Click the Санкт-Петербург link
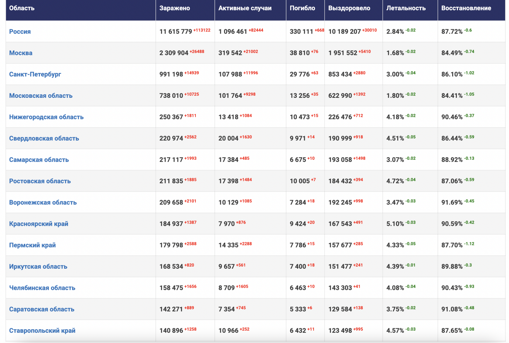The image size is (509, 343). [35, 74]
